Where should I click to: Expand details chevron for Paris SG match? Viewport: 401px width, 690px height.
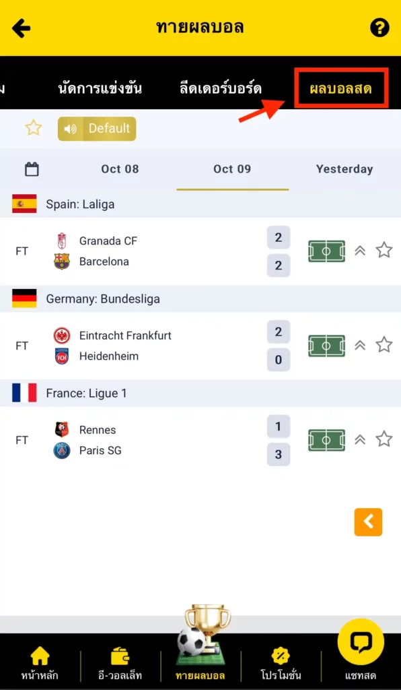click(360, 439)
